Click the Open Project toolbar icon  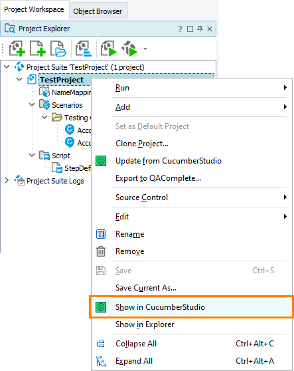pyautogui.click(x=58, y=49)
